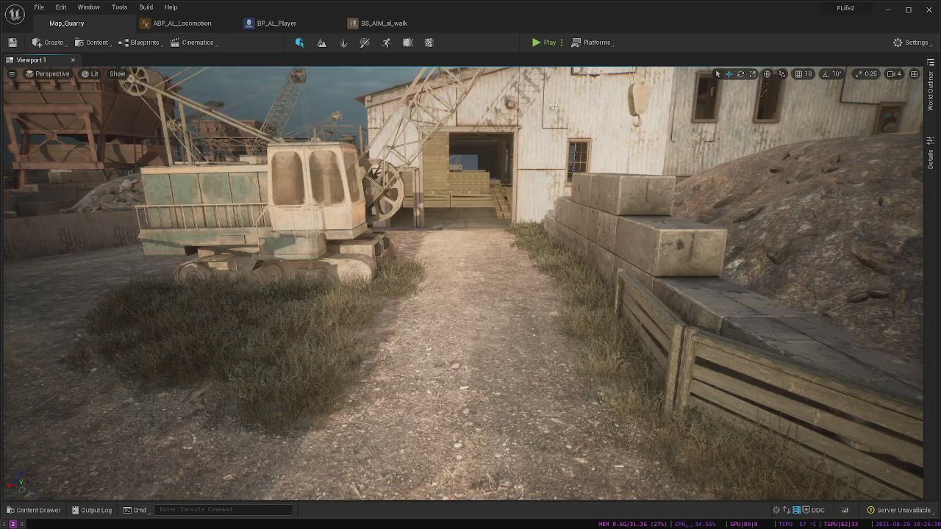
Task: Open the Lit view mode dropdown
Action: tap(90, 74)
